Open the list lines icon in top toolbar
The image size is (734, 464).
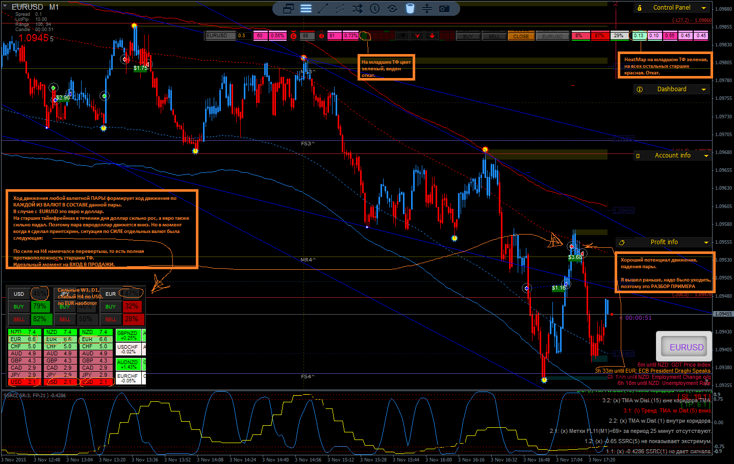point(306,9)
